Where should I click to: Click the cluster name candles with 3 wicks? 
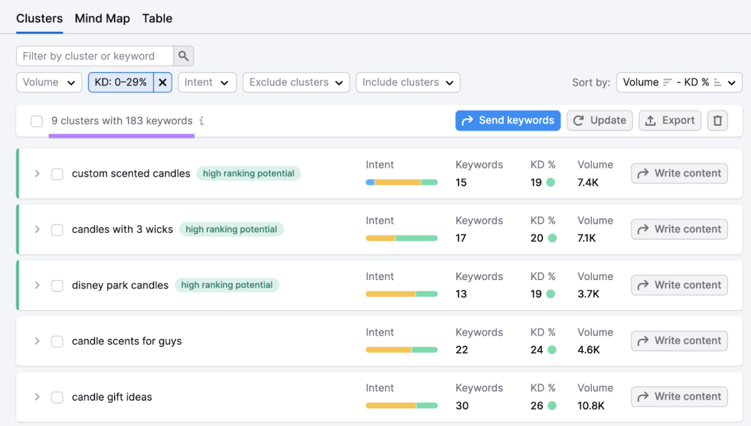[x=122, y=229]
